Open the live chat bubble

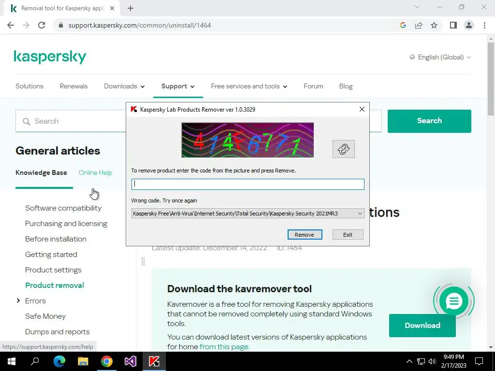click(453, 301)
